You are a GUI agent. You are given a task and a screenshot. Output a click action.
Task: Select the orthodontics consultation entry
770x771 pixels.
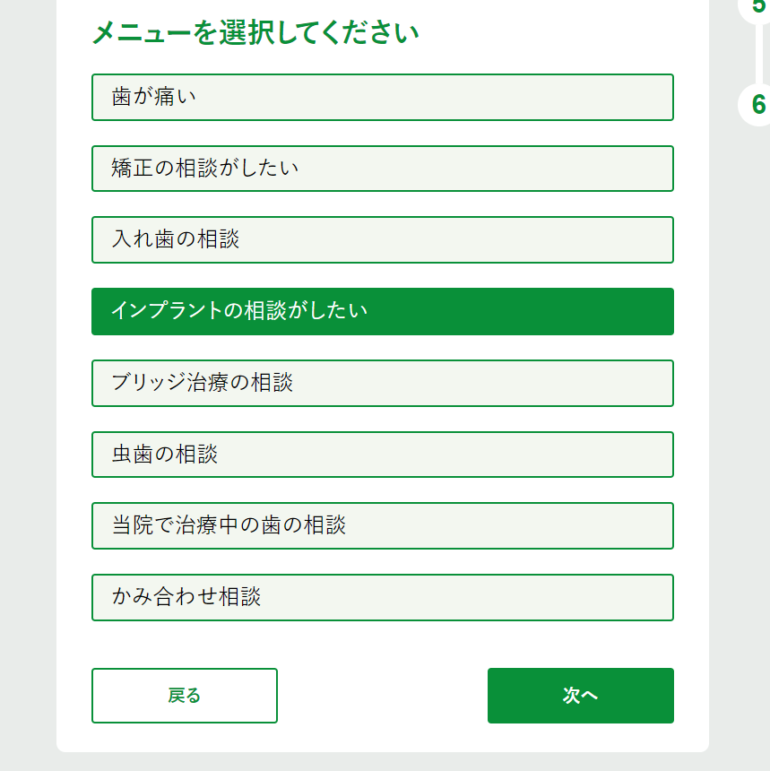point(382,169)
